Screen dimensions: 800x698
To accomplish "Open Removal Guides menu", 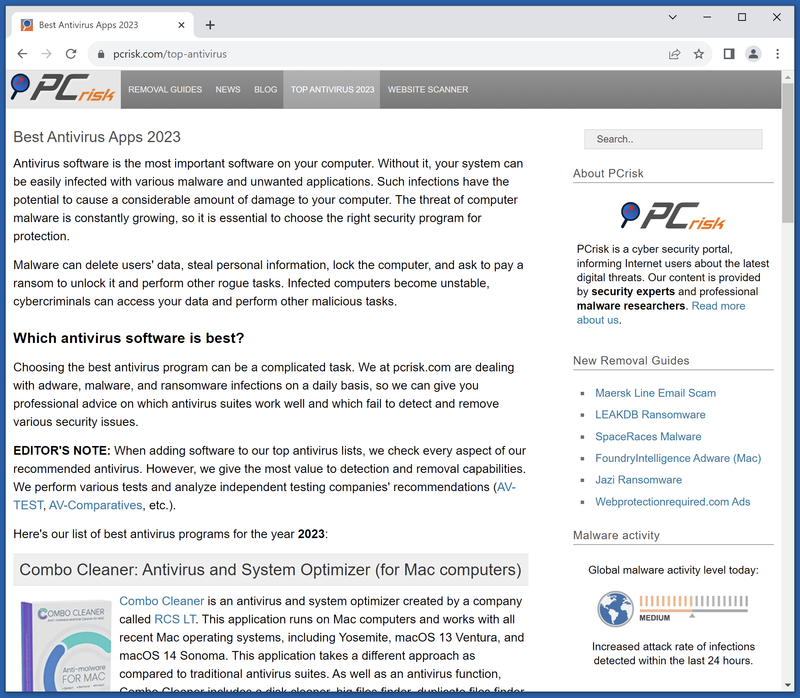I will pos(165,89).
